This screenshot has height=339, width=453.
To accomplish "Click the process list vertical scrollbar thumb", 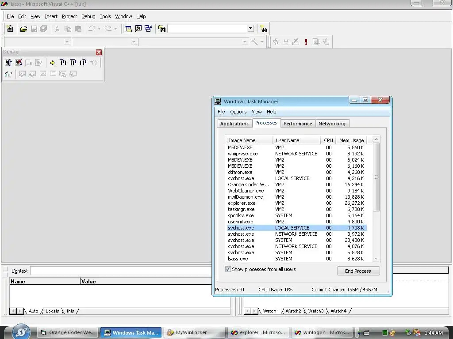I will pos(376,177).
